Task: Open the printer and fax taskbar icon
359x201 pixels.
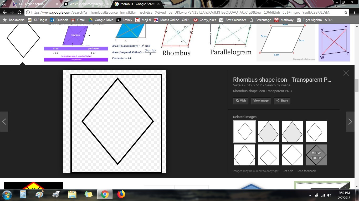Action: pyautogui.click(x=56, y=194)
